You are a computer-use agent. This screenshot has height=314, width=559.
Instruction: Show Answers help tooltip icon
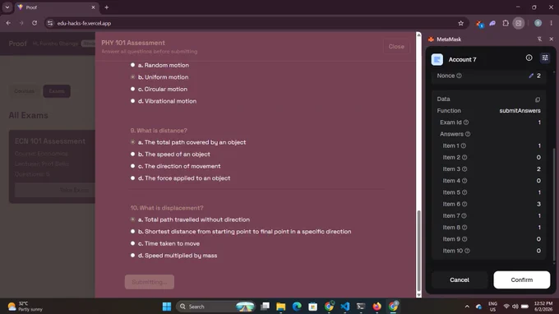point(468,134)
